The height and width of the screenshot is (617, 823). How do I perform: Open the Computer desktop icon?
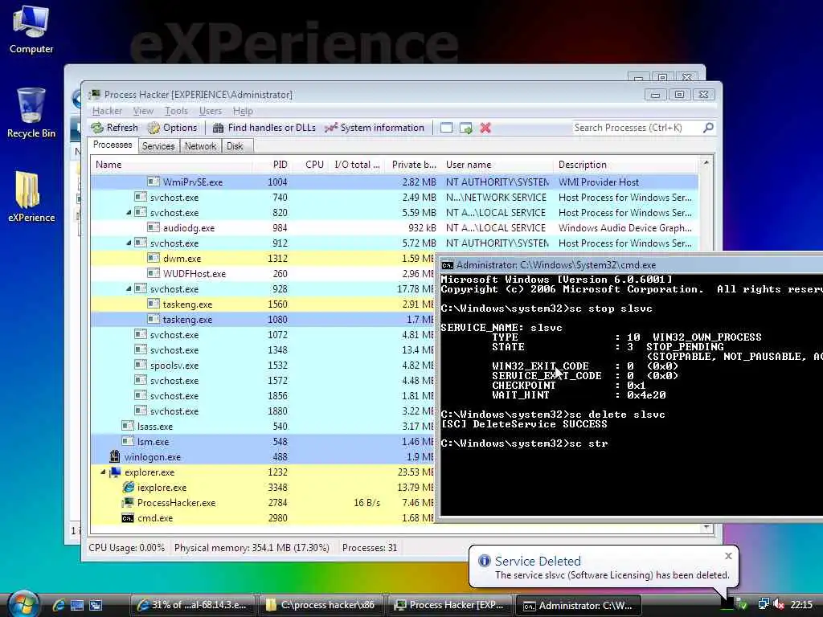pos(31,28)
